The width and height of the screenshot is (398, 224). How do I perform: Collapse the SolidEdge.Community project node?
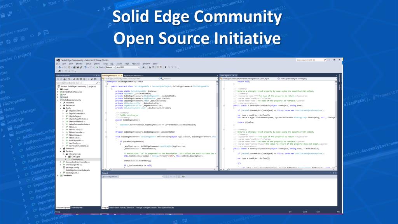[58, 100]
